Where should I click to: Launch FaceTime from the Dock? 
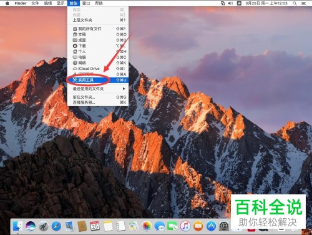pyautogui.click(x=172, y=226)
